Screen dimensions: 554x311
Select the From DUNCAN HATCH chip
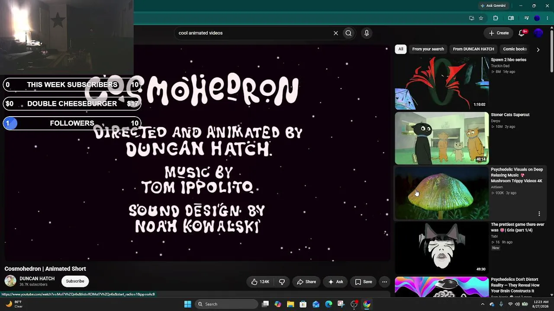473,49
